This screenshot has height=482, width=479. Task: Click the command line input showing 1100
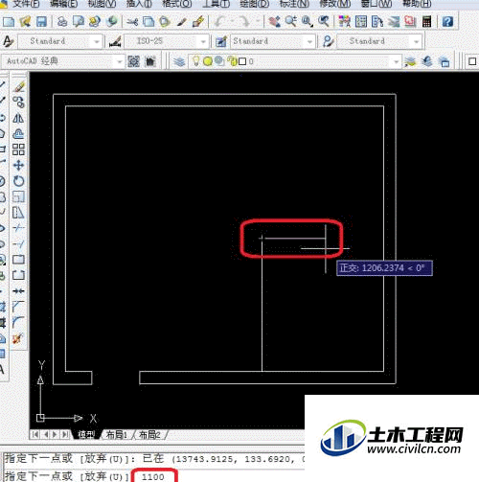(153, 477)
